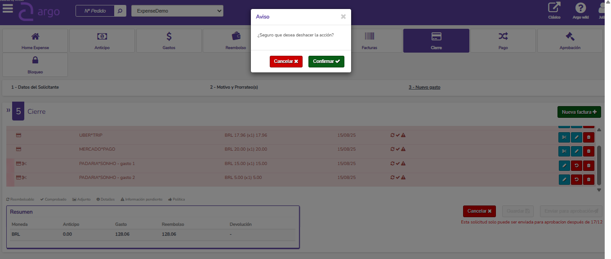
Task: Edit the MERCADO*PAGO expense with pencil icon
Action: coord(576,152)
